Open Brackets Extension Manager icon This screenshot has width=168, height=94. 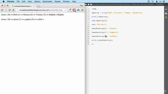click(x=166, y=13)
